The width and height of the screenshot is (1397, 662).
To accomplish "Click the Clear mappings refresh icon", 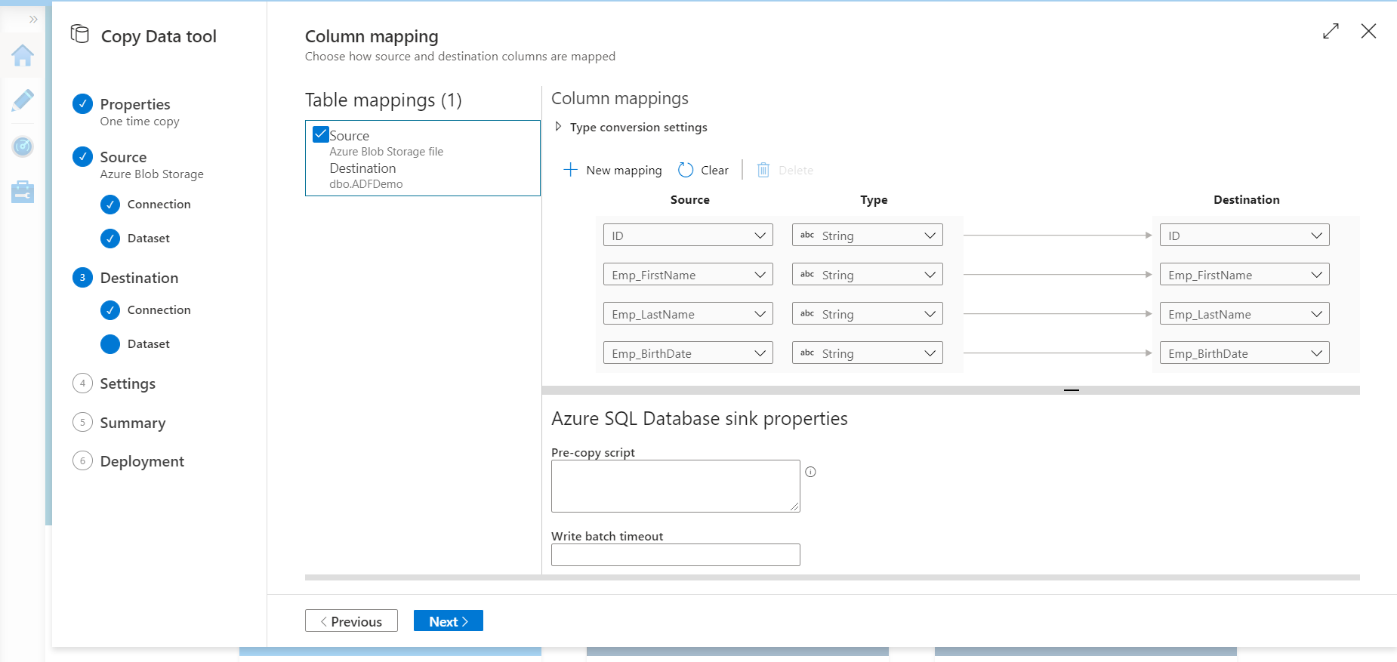I will 686,171.
